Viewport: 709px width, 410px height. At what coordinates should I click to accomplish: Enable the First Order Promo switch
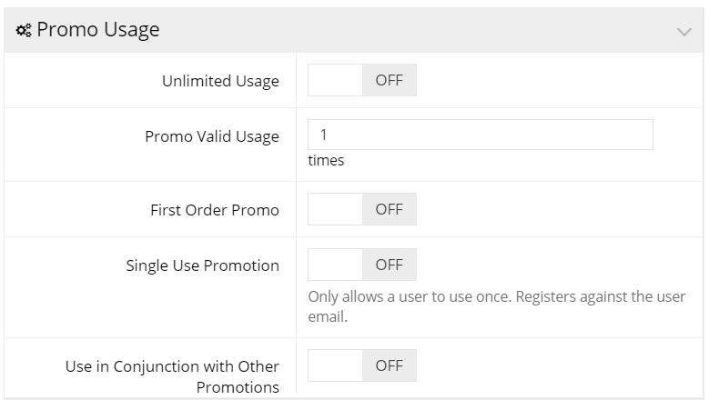tap(362, 209)
